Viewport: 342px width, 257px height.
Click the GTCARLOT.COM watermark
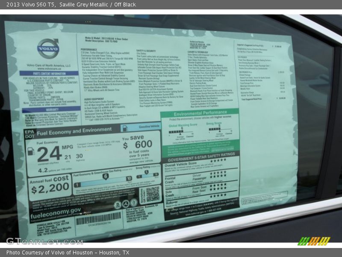44,241
